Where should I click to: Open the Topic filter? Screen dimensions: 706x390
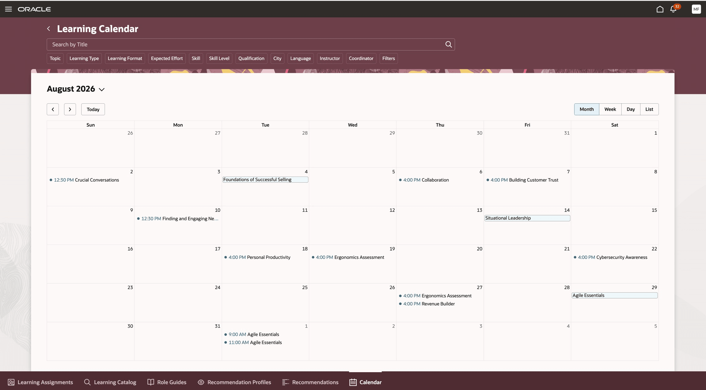(55, 58)
